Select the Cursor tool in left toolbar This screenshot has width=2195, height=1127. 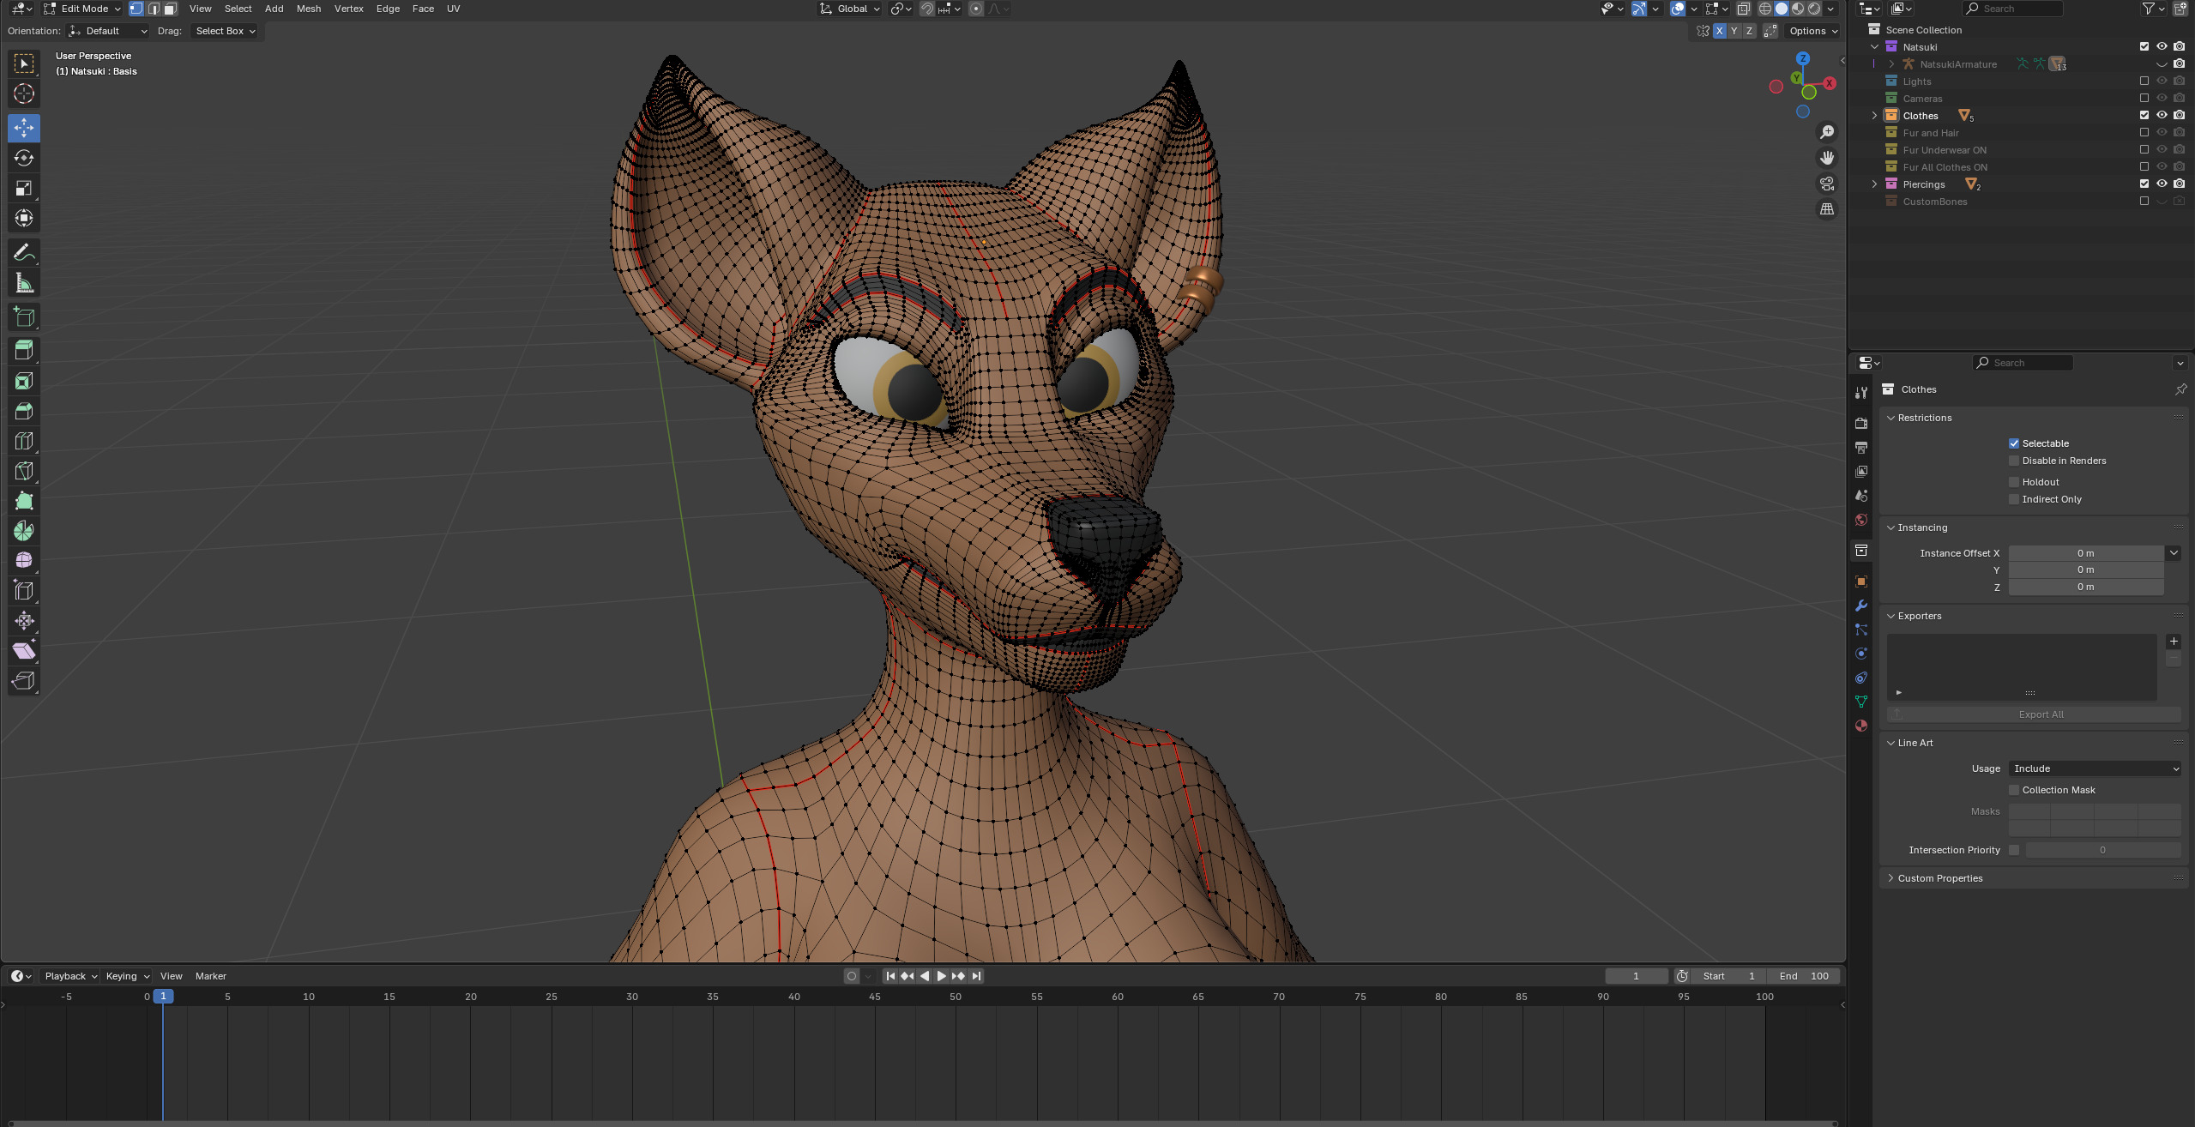[24, 93]
